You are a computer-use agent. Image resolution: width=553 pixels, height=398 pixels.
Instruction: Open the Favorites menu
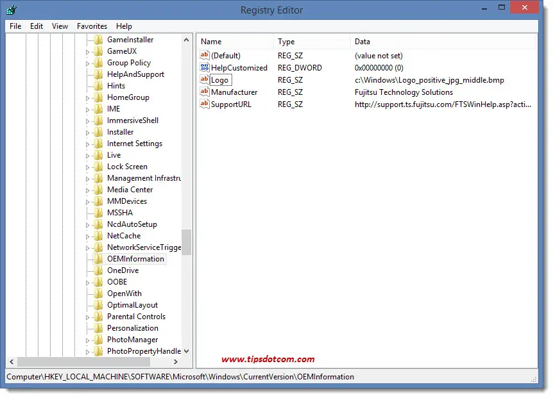coord(92,26)
